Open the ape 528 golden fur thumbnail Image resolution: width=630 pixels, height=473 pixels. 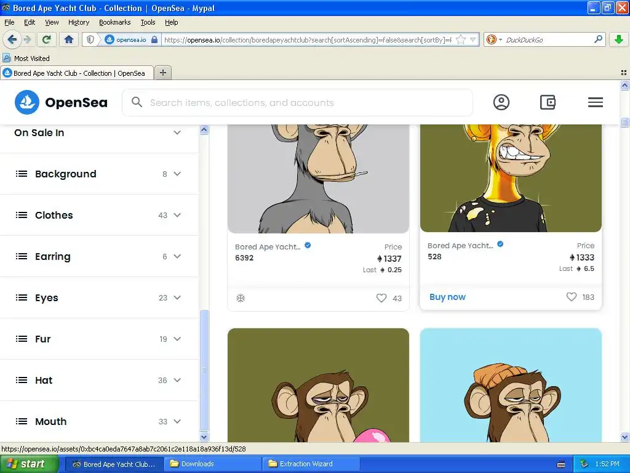(511, 178)
